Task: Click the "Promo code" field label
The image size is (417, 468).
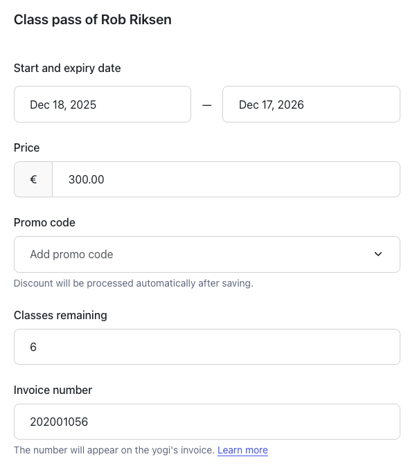Action: click(44, 222)
